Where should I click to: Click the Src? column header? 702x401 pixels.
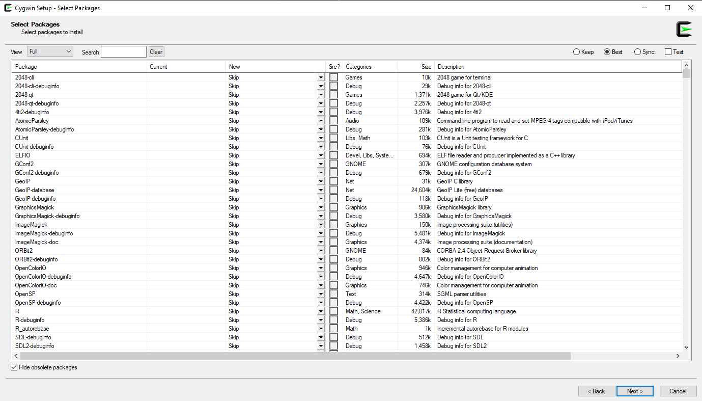(334, 67)
